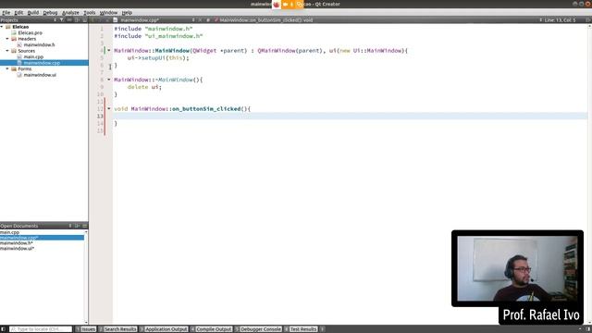The height and width of the screenshot is (333, 592).
Task: Open the Debug menu
Action: click(50, 12)
